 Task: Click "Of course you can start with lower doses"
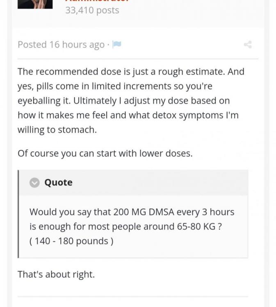tap(105, 153)
